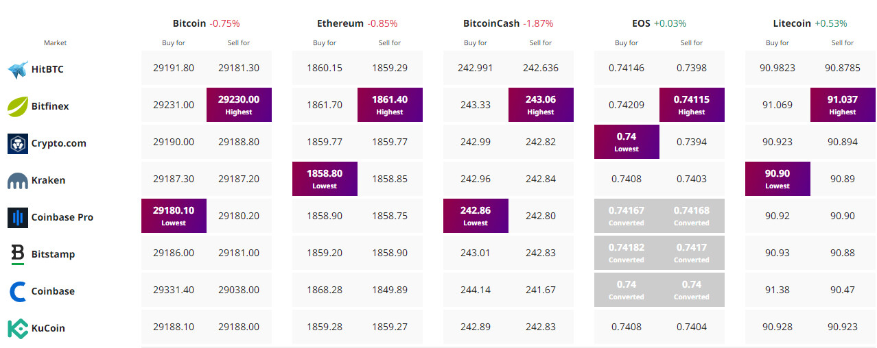Viewport: 877px width, 348px height.
Task: Click the Coinbase Pro bars icon
Action: [17, 217]
